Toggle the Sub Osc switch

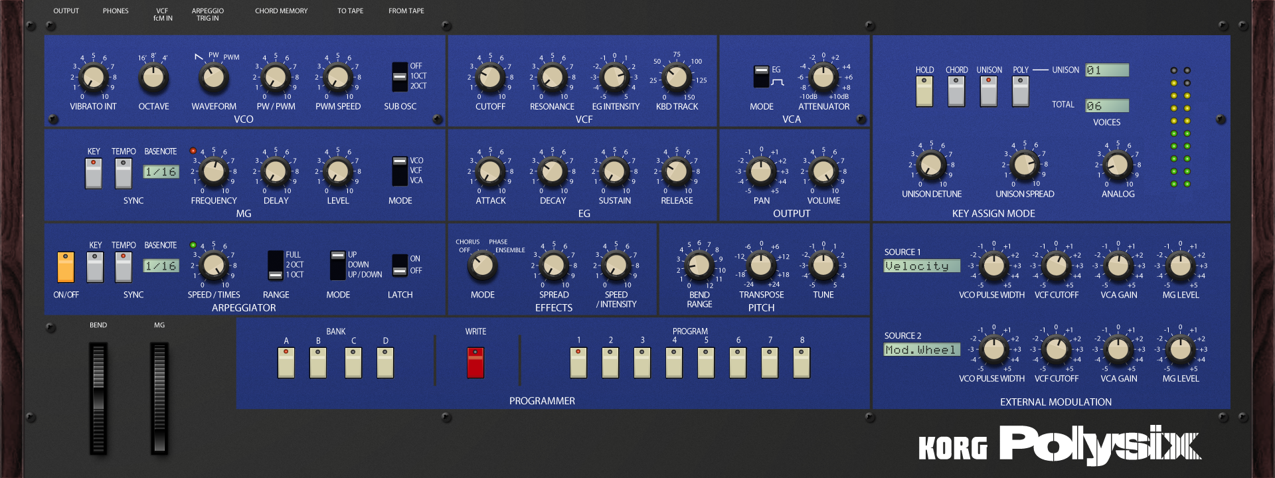click(400, 77)
